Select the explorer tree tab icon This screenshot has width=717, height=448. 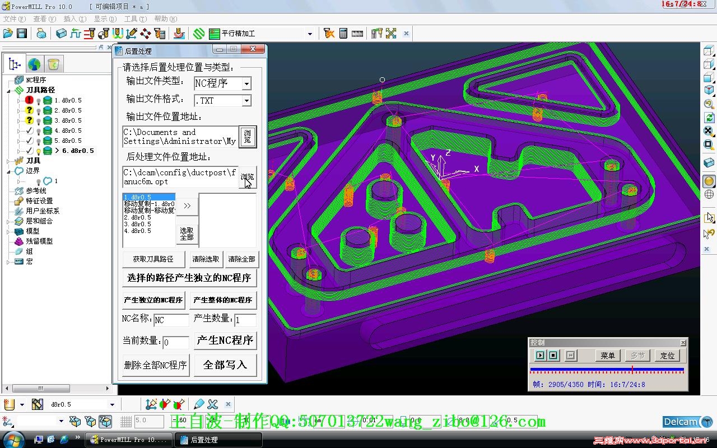(x=15, y=64)
